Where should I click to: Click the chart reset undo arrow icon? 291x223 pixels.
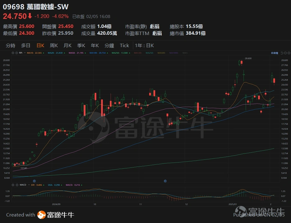282,53
